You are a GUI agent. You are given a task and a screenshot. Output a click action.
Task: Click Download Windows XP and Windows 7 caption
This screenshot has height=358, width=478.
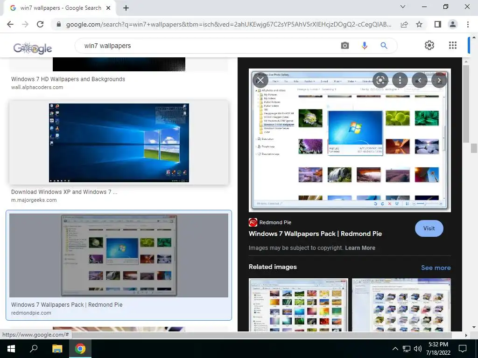(x=64, y=192)
